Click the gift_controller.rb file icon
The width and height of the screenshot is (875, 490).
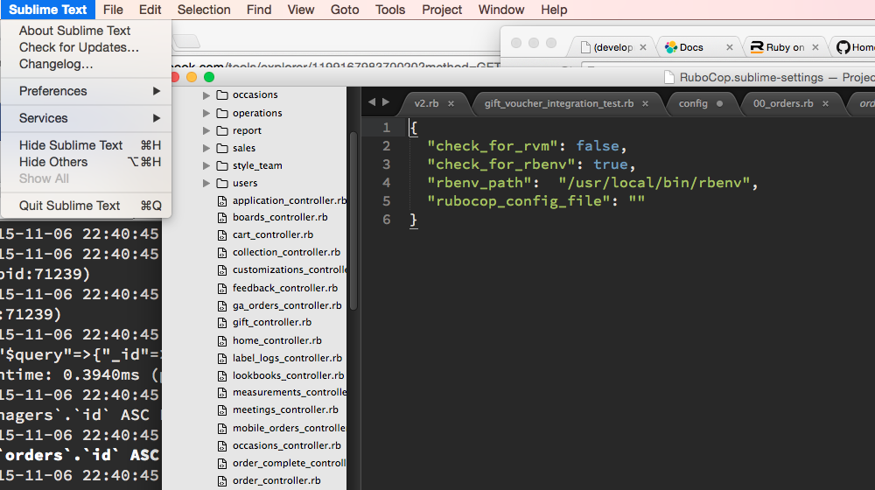222,323
